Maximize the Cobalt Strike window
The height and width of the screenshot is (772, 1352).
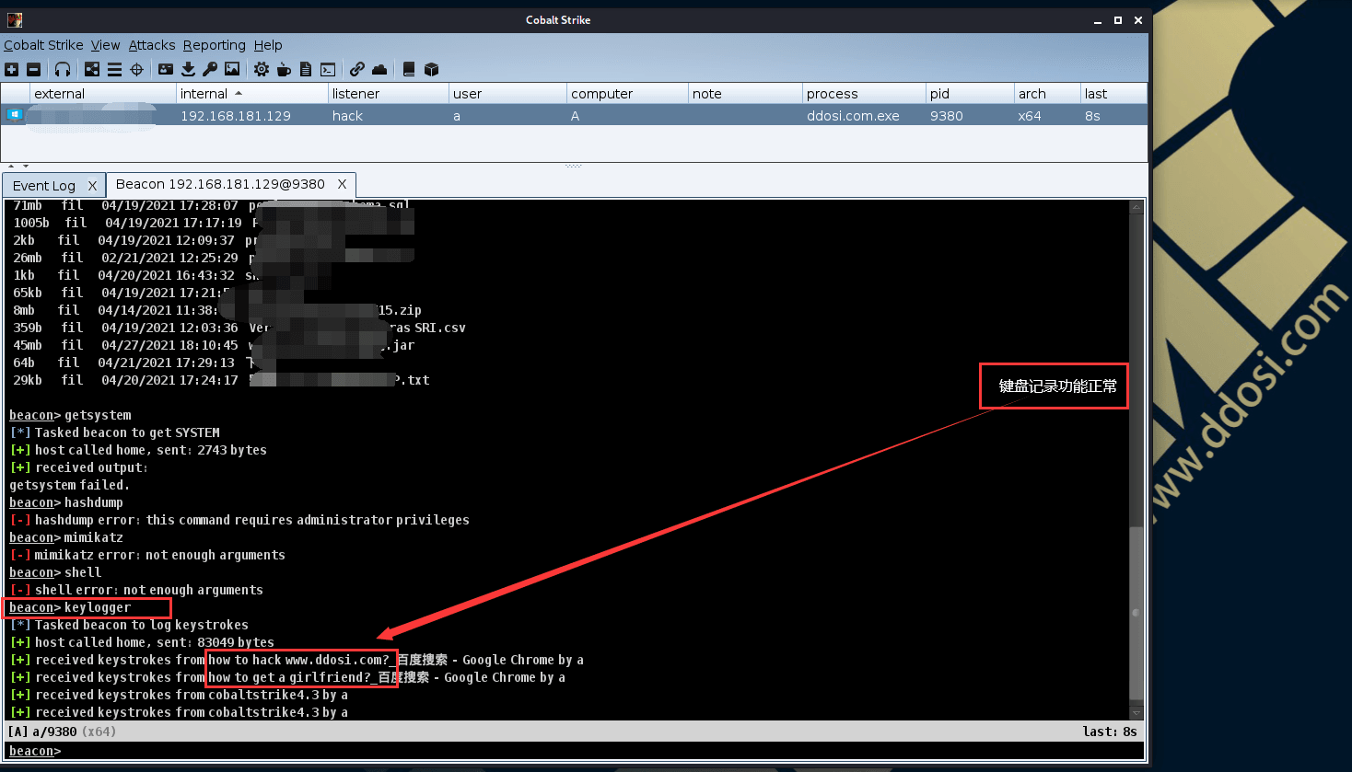tap(1118, 20)
